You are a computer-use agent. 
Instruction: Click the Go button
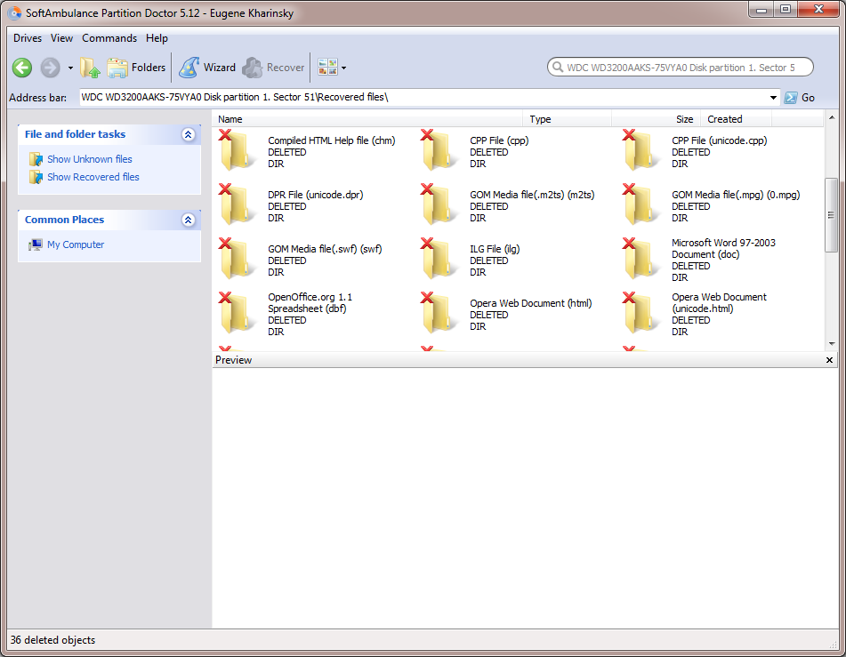coord(800,98)
